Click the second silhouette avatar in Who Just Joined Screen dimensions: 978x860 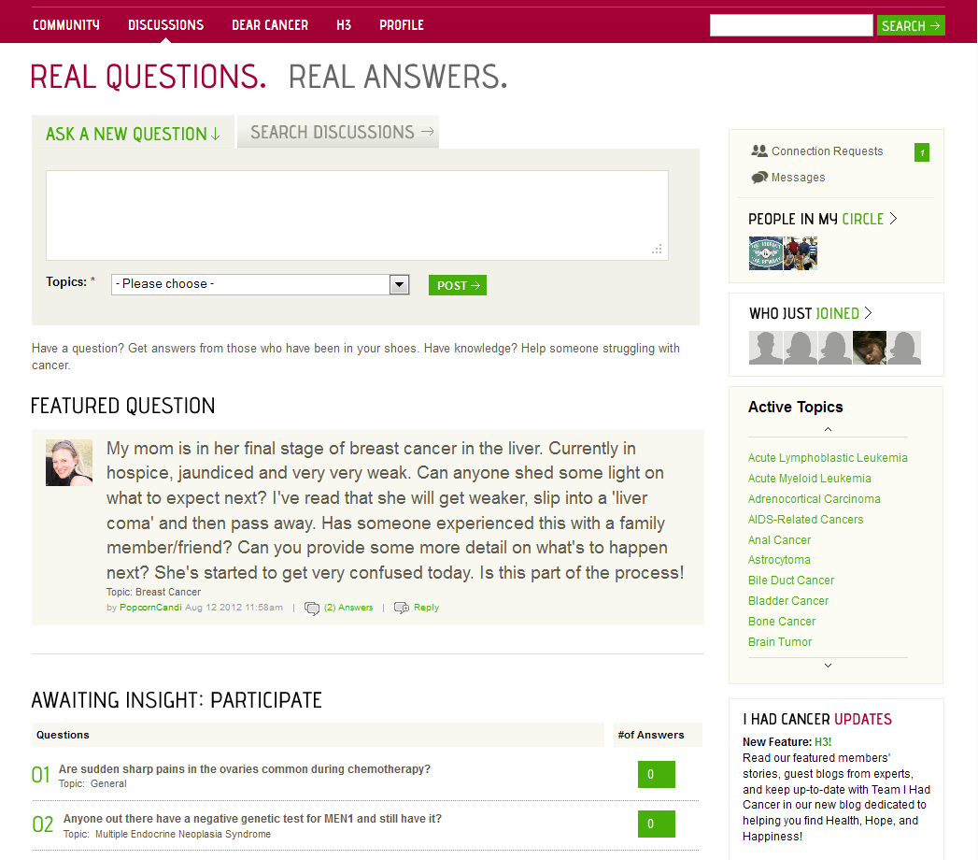point(801,348)
